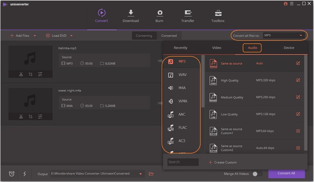The image size is (314, 182).
Task: Click the format search field
Action: (183, 162)
